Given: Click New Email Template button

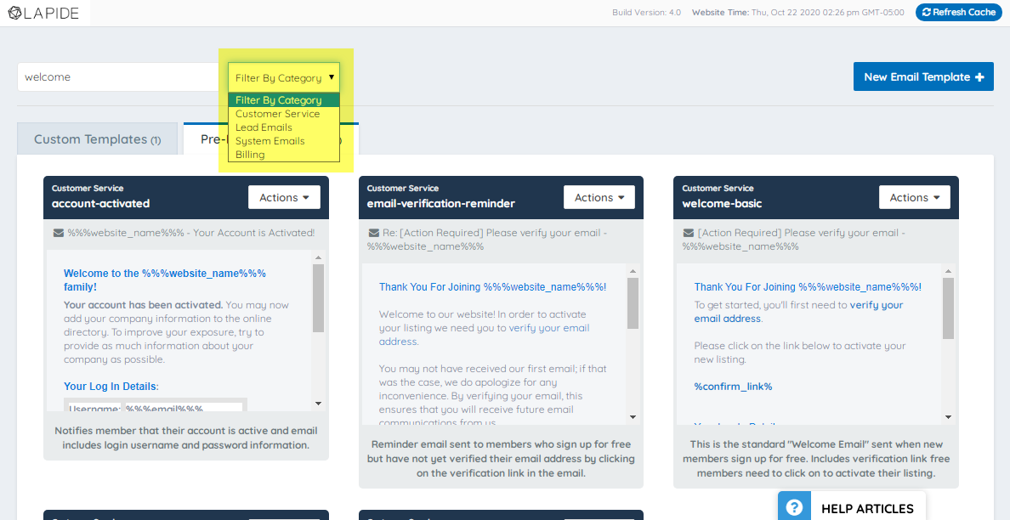Looking at the screenshot, I should [x=923, y=76].
